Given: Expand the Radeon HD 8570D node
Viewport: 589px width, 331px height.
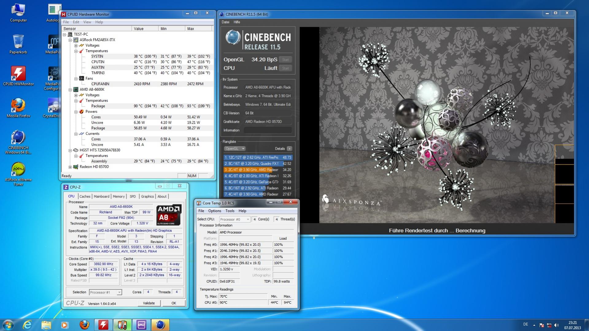Looking at the screenshot, I should pos(70,167).
